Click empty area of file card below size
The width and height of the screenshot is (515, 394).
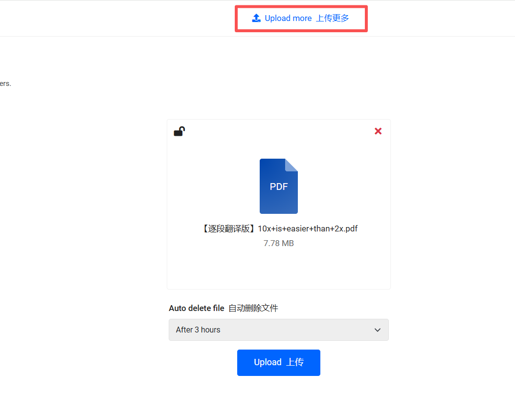pos(279,269)
